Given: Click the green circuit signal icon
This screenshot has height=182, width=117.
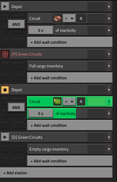Looking at the screenshot, I should [x=57, y=102].
